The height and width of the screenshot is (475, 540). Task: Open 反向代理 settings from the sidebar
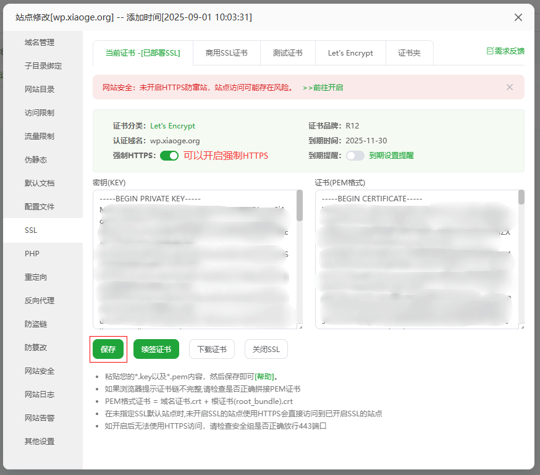(x=40, y=300)
